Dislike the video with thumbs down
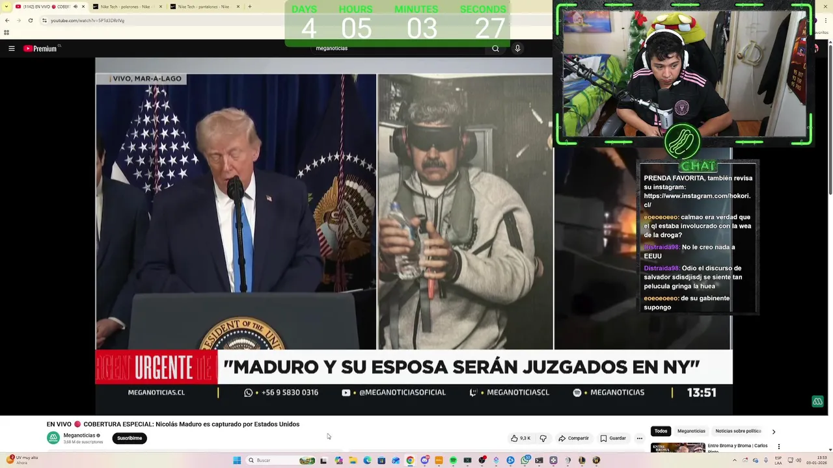The image size is (833, 468). (x=543, y=438)
